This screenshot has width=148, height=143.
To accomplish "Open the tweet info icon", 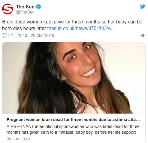I will click(143, 35).
